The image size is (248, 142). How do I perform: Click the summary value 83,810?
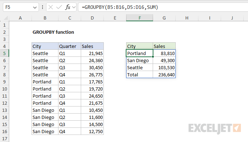164,53
